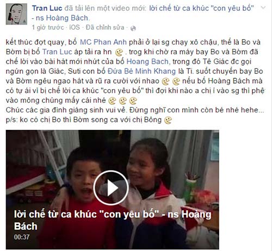The image size is (272, 251).
Task: Open the Hoang Bach tagged profile
Action: click(147, 61)
